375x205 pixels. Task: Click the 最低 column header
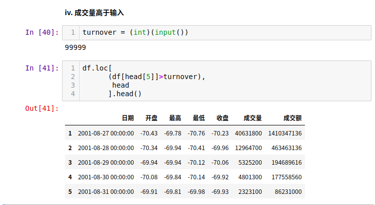coord(199,118)
